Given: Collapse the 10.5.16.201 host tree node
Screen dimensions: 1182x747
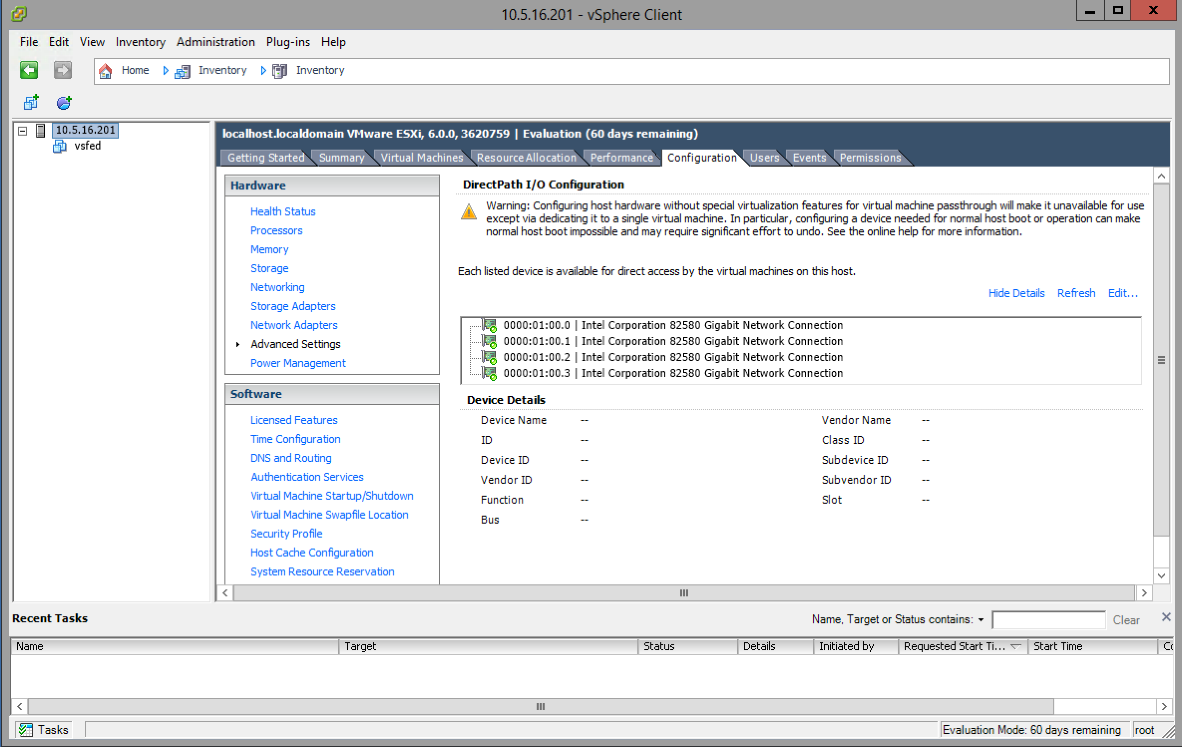Looking at the screenshot, I should click(x=22, y=131).
